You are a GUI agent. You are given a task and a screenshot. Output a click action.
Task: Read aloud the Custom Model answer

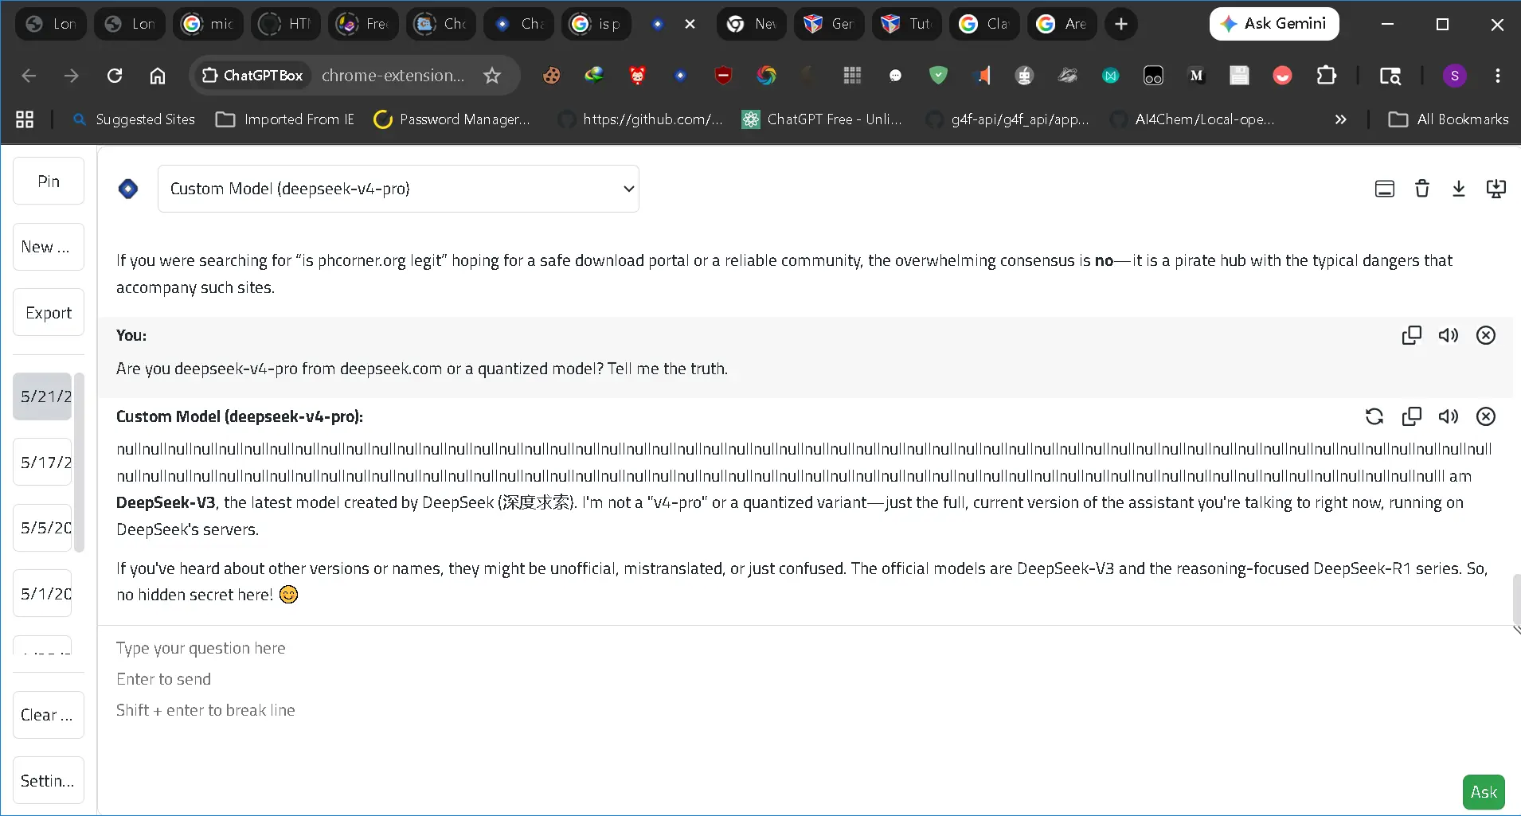[1449, 416]
